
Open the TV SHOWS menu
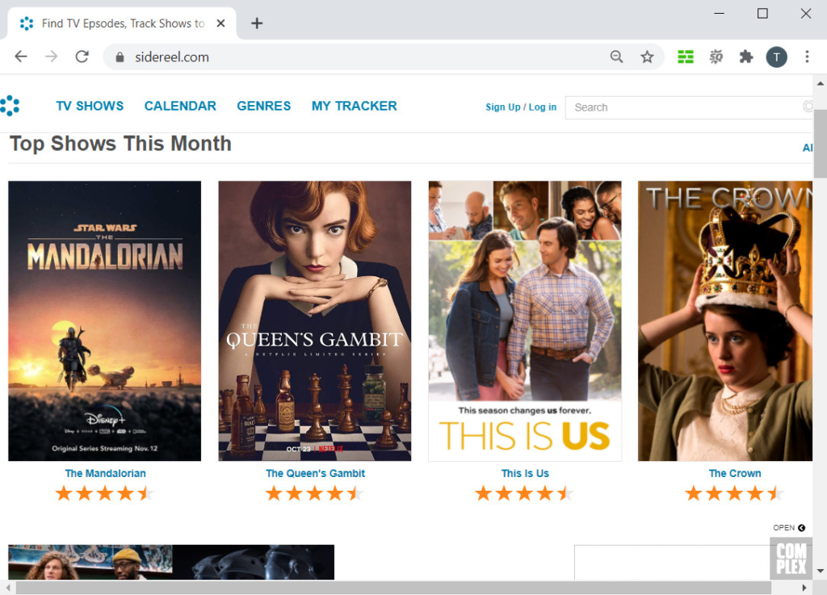click(90, 106)
